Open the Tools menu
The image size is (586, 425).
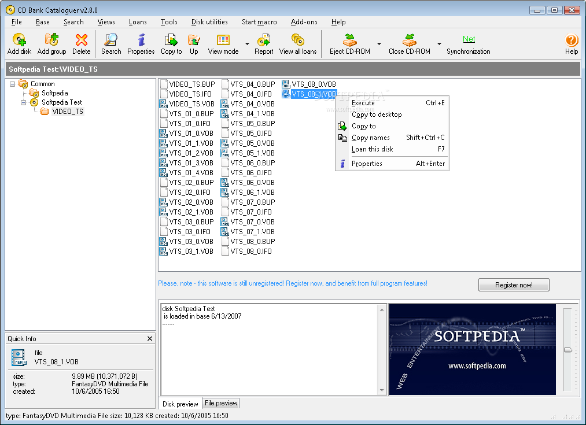[169, 22]
